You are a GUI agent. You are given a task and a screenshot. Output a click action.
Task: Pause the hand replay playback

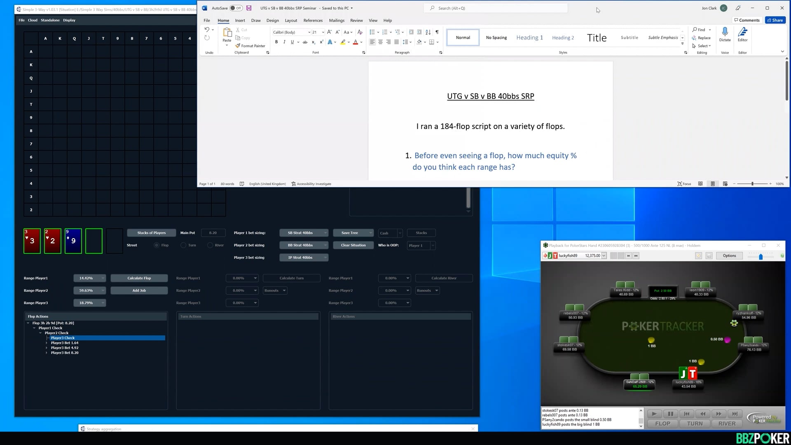(x=670, y=414)
